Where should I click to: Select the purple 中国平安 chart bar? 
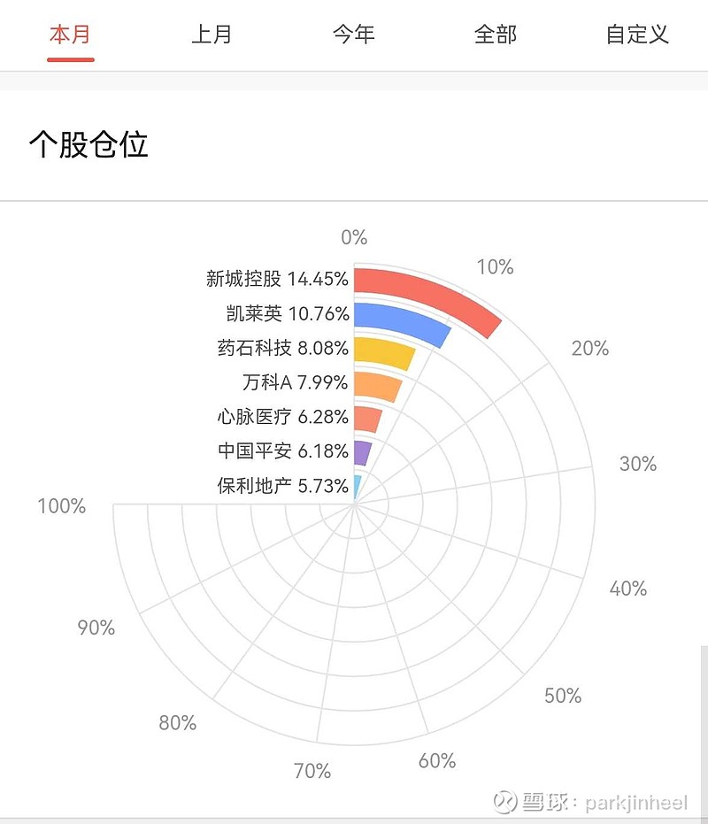pyautogui.click(x=362, y=452)
